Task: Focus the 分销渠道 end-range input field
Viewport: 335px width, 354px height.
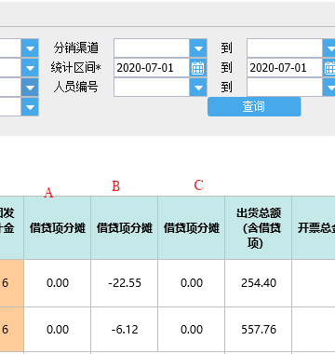Action: (285, 48)
